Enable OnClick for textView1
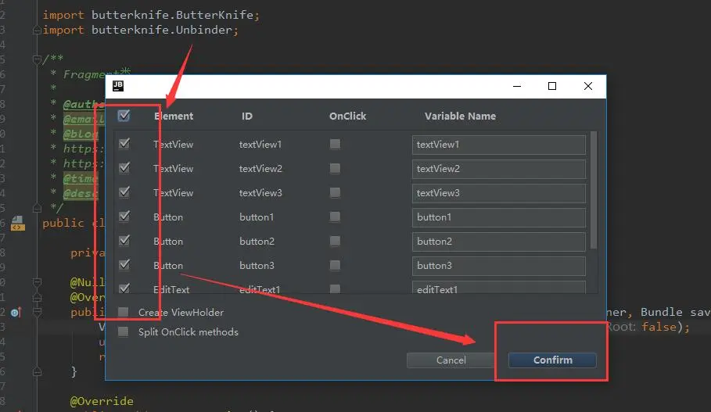The image size is (711, 412). (x=335, y=144)
